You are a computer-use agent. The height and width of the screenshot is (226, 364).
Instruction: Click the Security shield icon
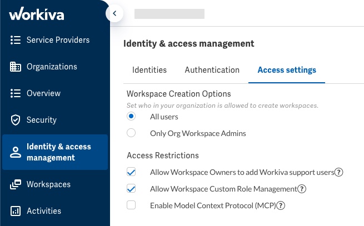point(16,120)
